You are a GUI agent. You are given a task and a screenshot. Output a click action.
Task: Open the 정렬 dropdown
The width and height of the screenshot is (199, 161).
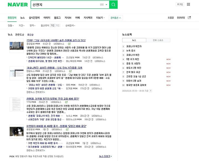(11, 26)
